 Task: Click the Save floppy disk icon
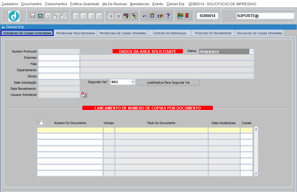[33, 16]
